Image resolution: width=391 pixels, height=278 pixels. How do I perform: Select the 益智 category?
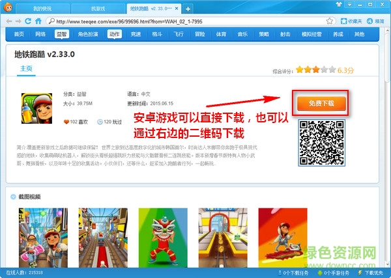62,34
